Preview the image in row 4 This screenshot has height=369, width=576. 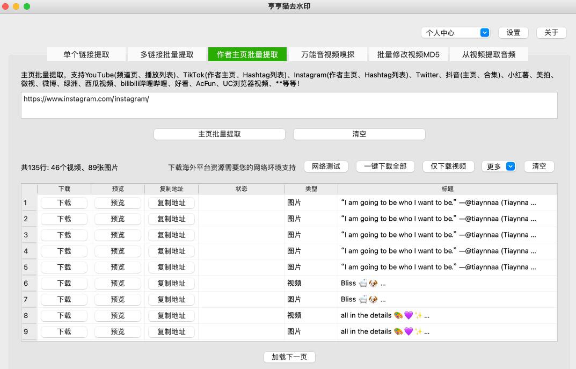click(118, 251)
